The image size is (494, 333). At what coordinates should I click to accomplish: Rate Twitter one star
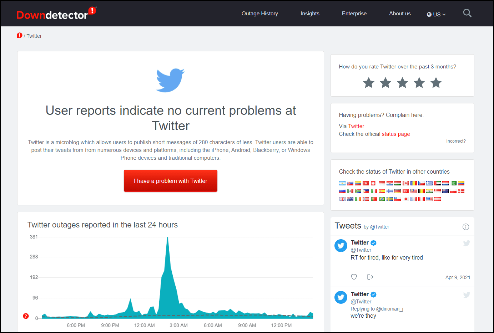(369, 83)
